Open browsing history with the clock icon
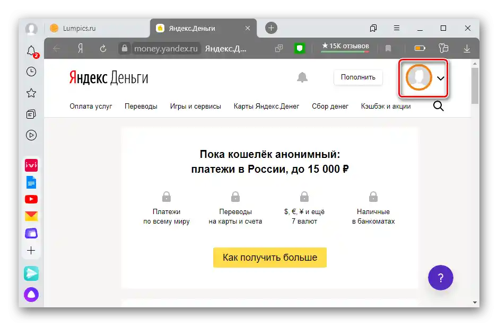The width and height of the screenshot is (498, 328). click(x=31, y=72)
